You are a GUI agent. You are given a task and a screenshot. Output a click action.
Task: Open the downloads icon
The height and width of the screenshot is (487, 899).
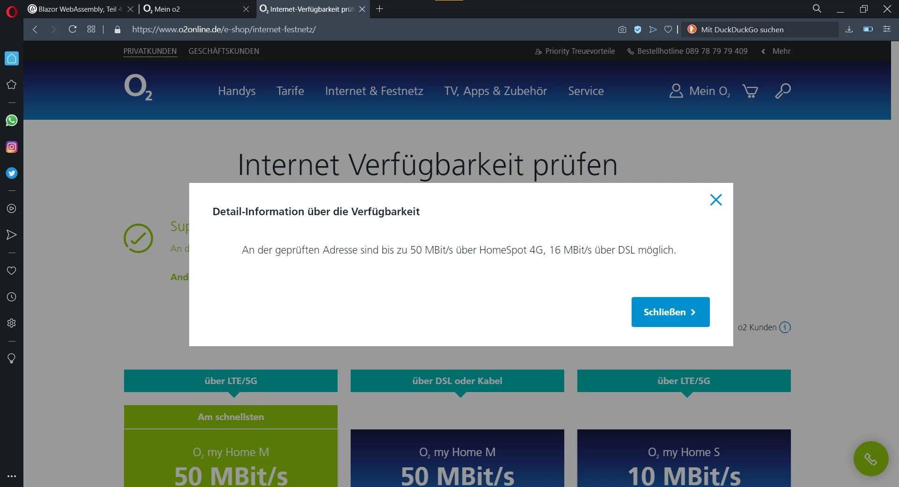click(849, 29)
